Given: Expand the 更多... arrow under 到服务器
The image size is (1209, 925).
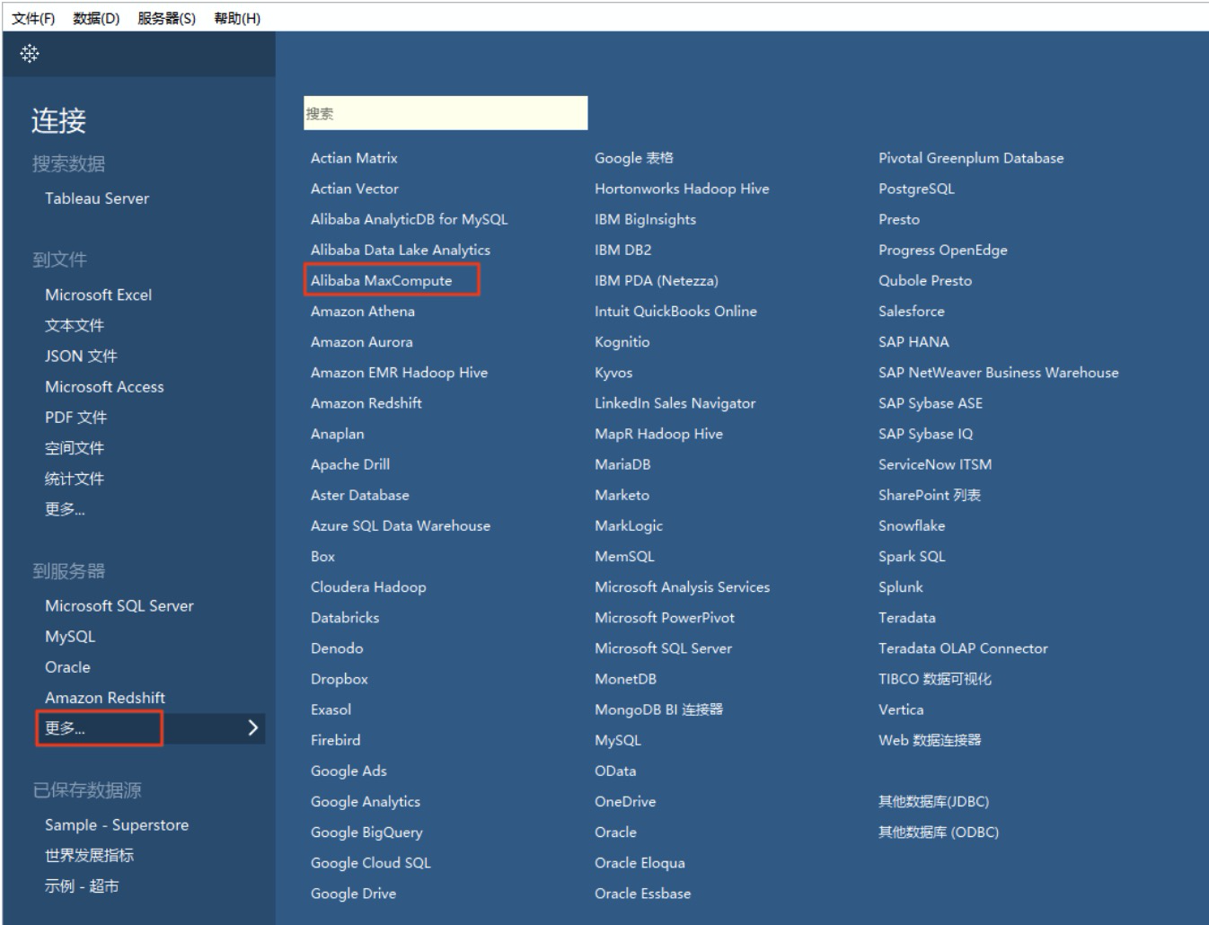Looking at the screenshot, I should tap(252, 727).
